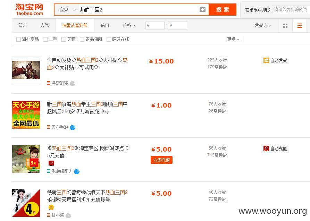Open the 《热血三国2》淘宝专区 点卡 listing title
The width and height of the screenshot is (310, 221).
click(x=88, y=152)
